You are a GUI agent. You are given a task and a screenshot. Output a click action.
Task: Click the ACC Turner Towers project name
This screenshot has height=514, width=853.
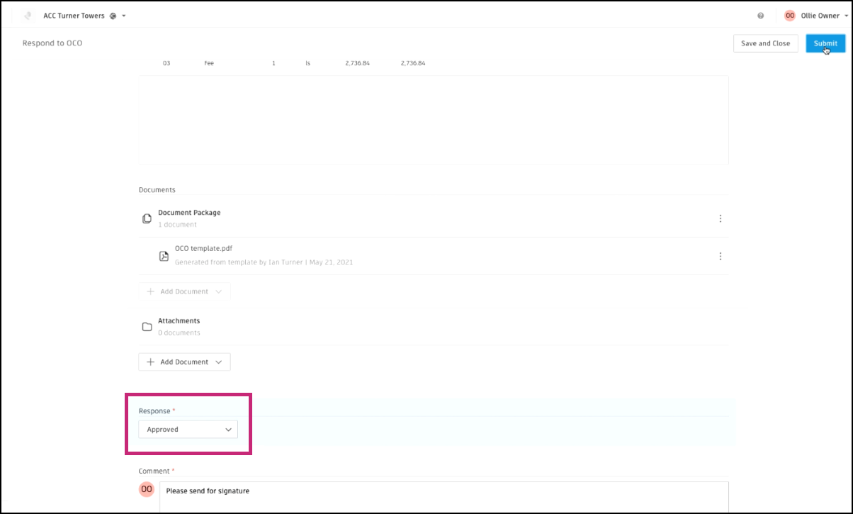pos(74,15)
